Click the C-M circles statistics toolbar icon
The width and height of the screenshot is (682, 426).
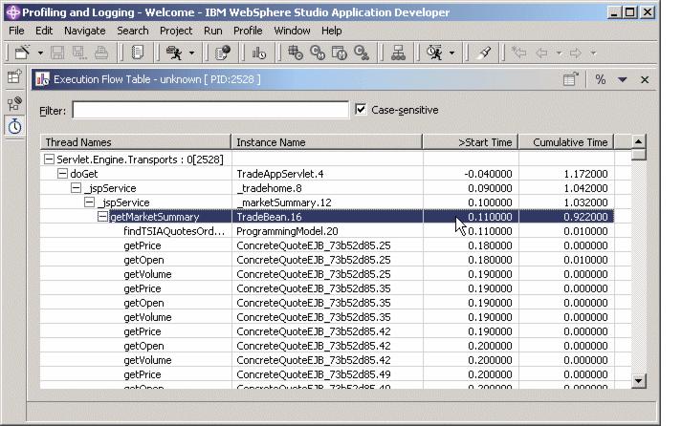point(318,53)
